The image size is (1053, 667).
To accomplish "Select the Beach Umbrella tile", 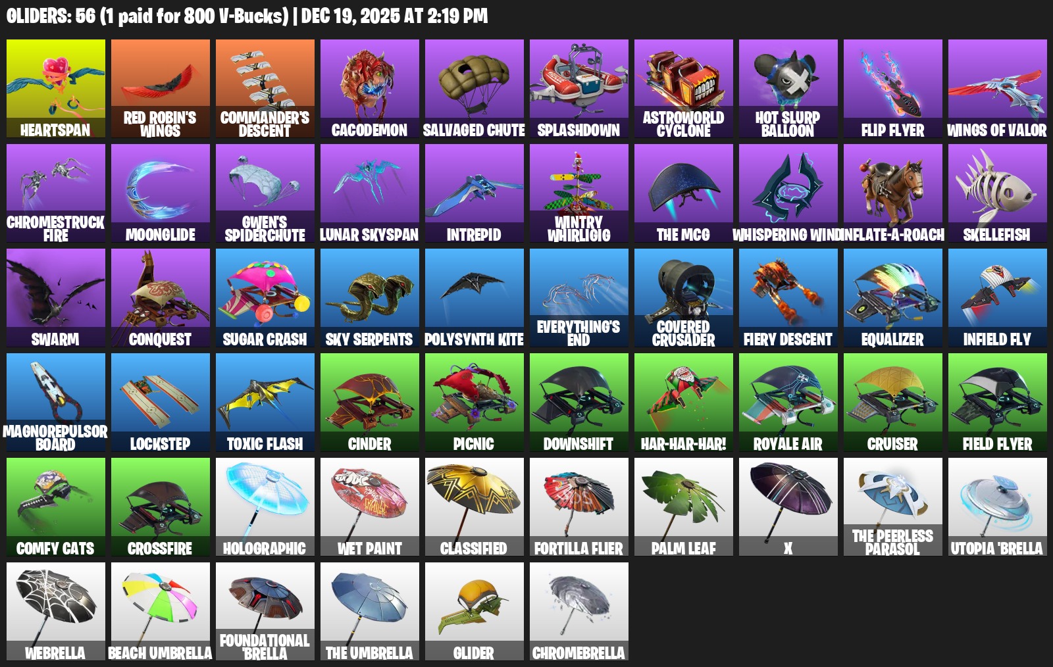I will (x=161, y=612).
